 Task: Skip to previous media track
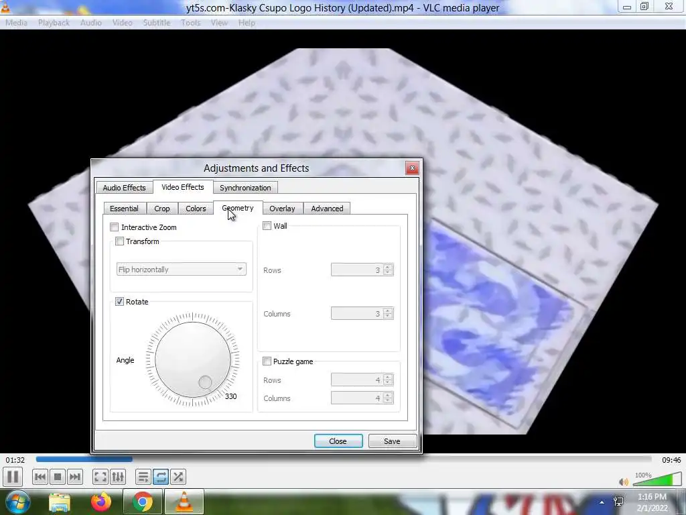click(40, 477)
